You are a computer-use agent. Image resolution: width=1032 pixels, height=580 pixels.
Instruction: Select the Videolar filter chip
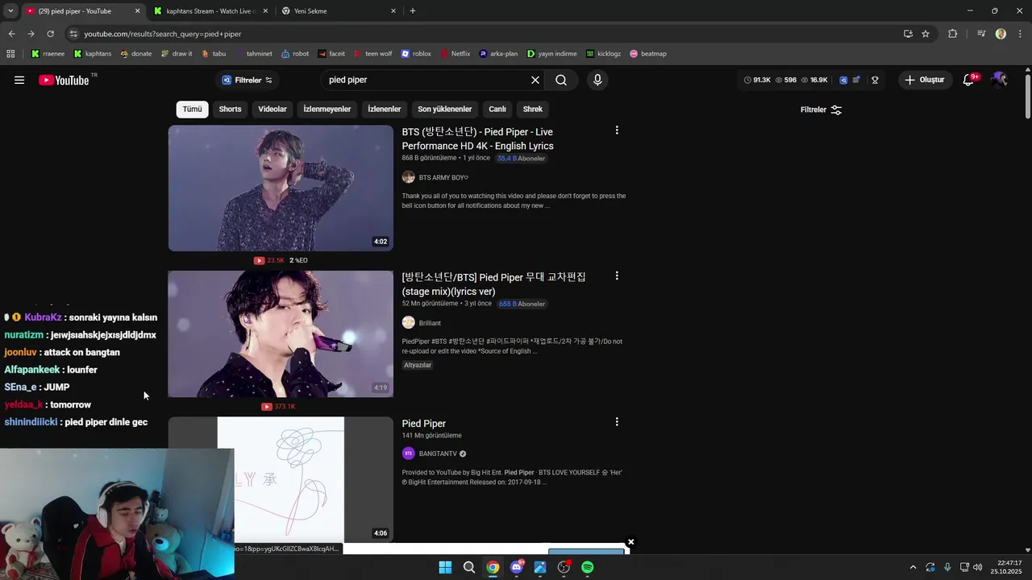click(273, 109)
